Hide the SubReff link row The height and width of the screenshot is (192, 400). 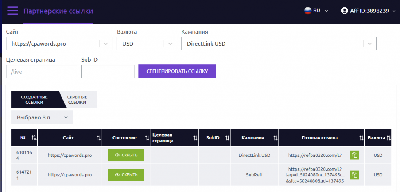pyautogui.click(x=126, y=174)
